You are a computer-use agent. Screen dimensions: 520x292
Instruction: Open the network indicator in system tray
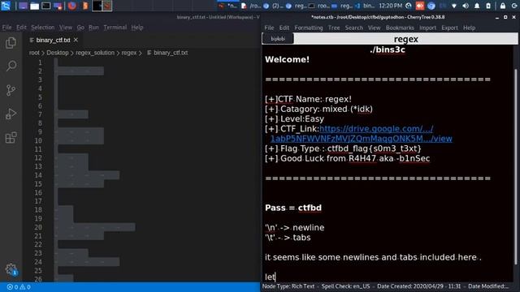tap(454, 6)
